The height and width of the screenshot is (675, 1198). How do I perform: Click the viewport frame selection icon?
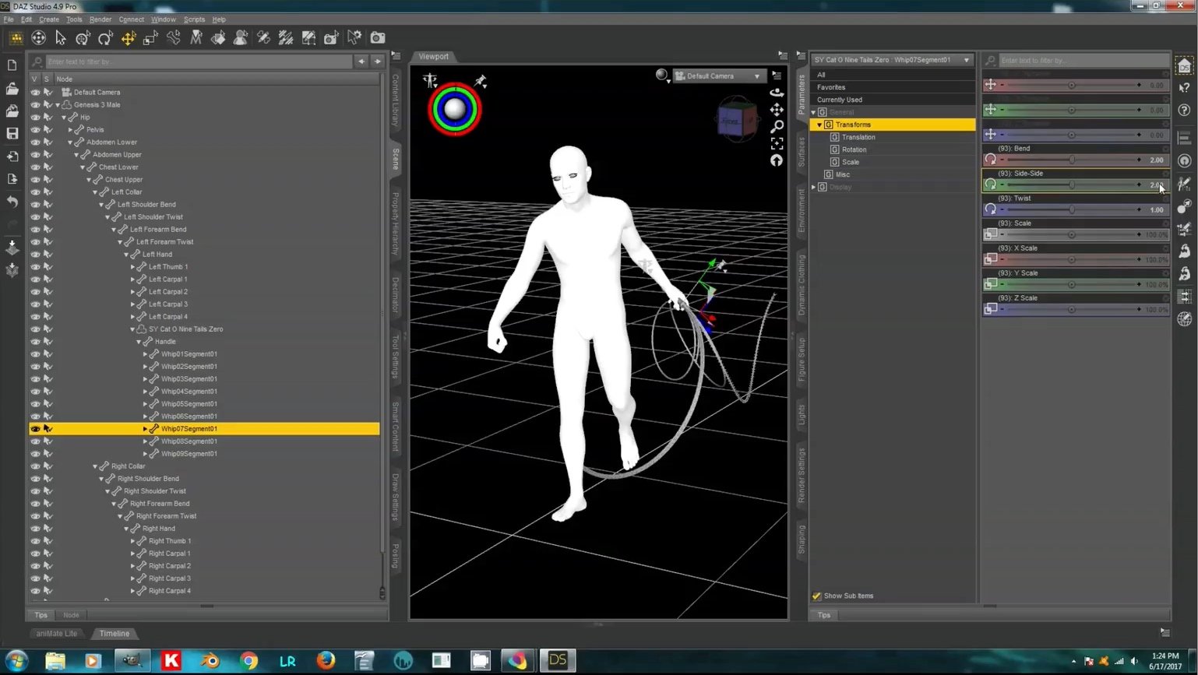click(777, 143)
